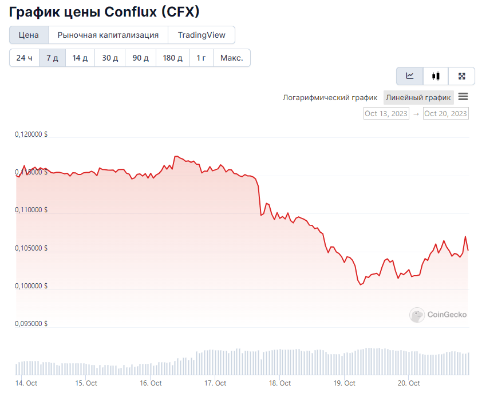Open the Цена tab
This screenshot has height=401, width=482.
point(29,35)
